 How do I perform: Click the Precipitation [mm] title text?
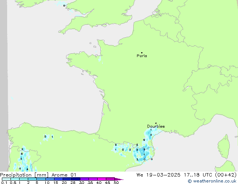point(24,175)
